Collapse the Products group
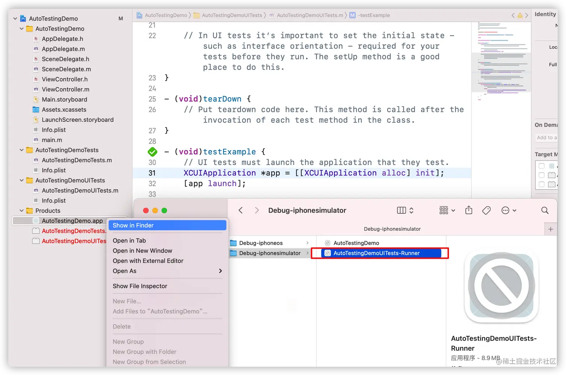566x375 pixels. click(21, 210)
